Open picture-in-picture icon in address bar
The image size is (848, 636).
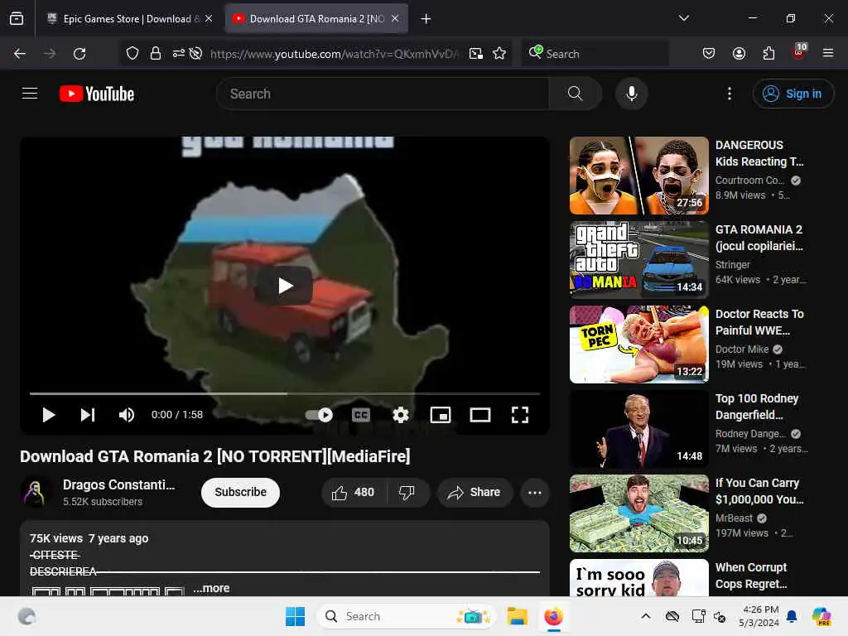(x=476, y=54)
